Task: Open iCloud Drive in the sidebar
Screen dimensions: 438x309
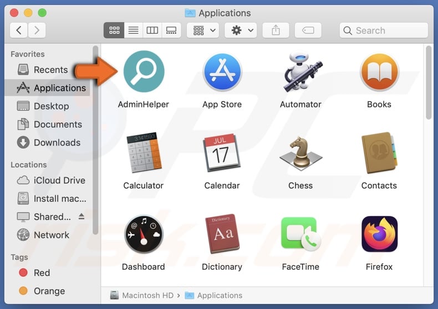Action: 48,181
